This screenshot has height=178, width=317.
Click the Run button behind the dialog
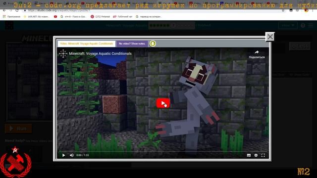click(18, 129)
